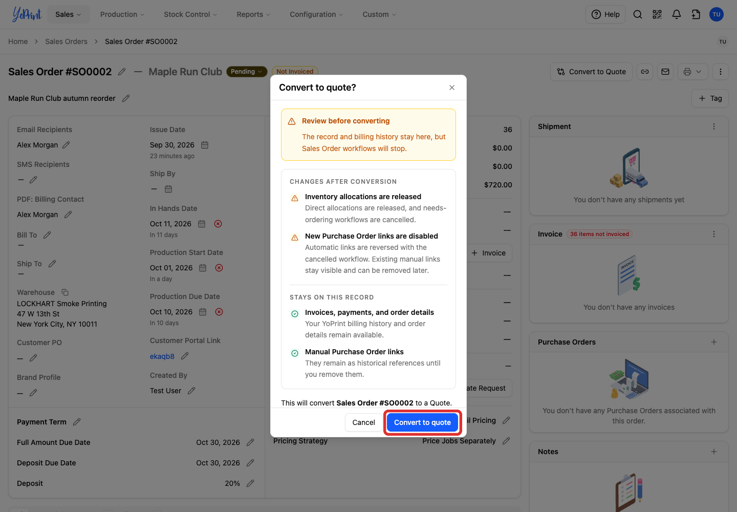
Task: Edit the Payment Term pencil
Action: 77,422
